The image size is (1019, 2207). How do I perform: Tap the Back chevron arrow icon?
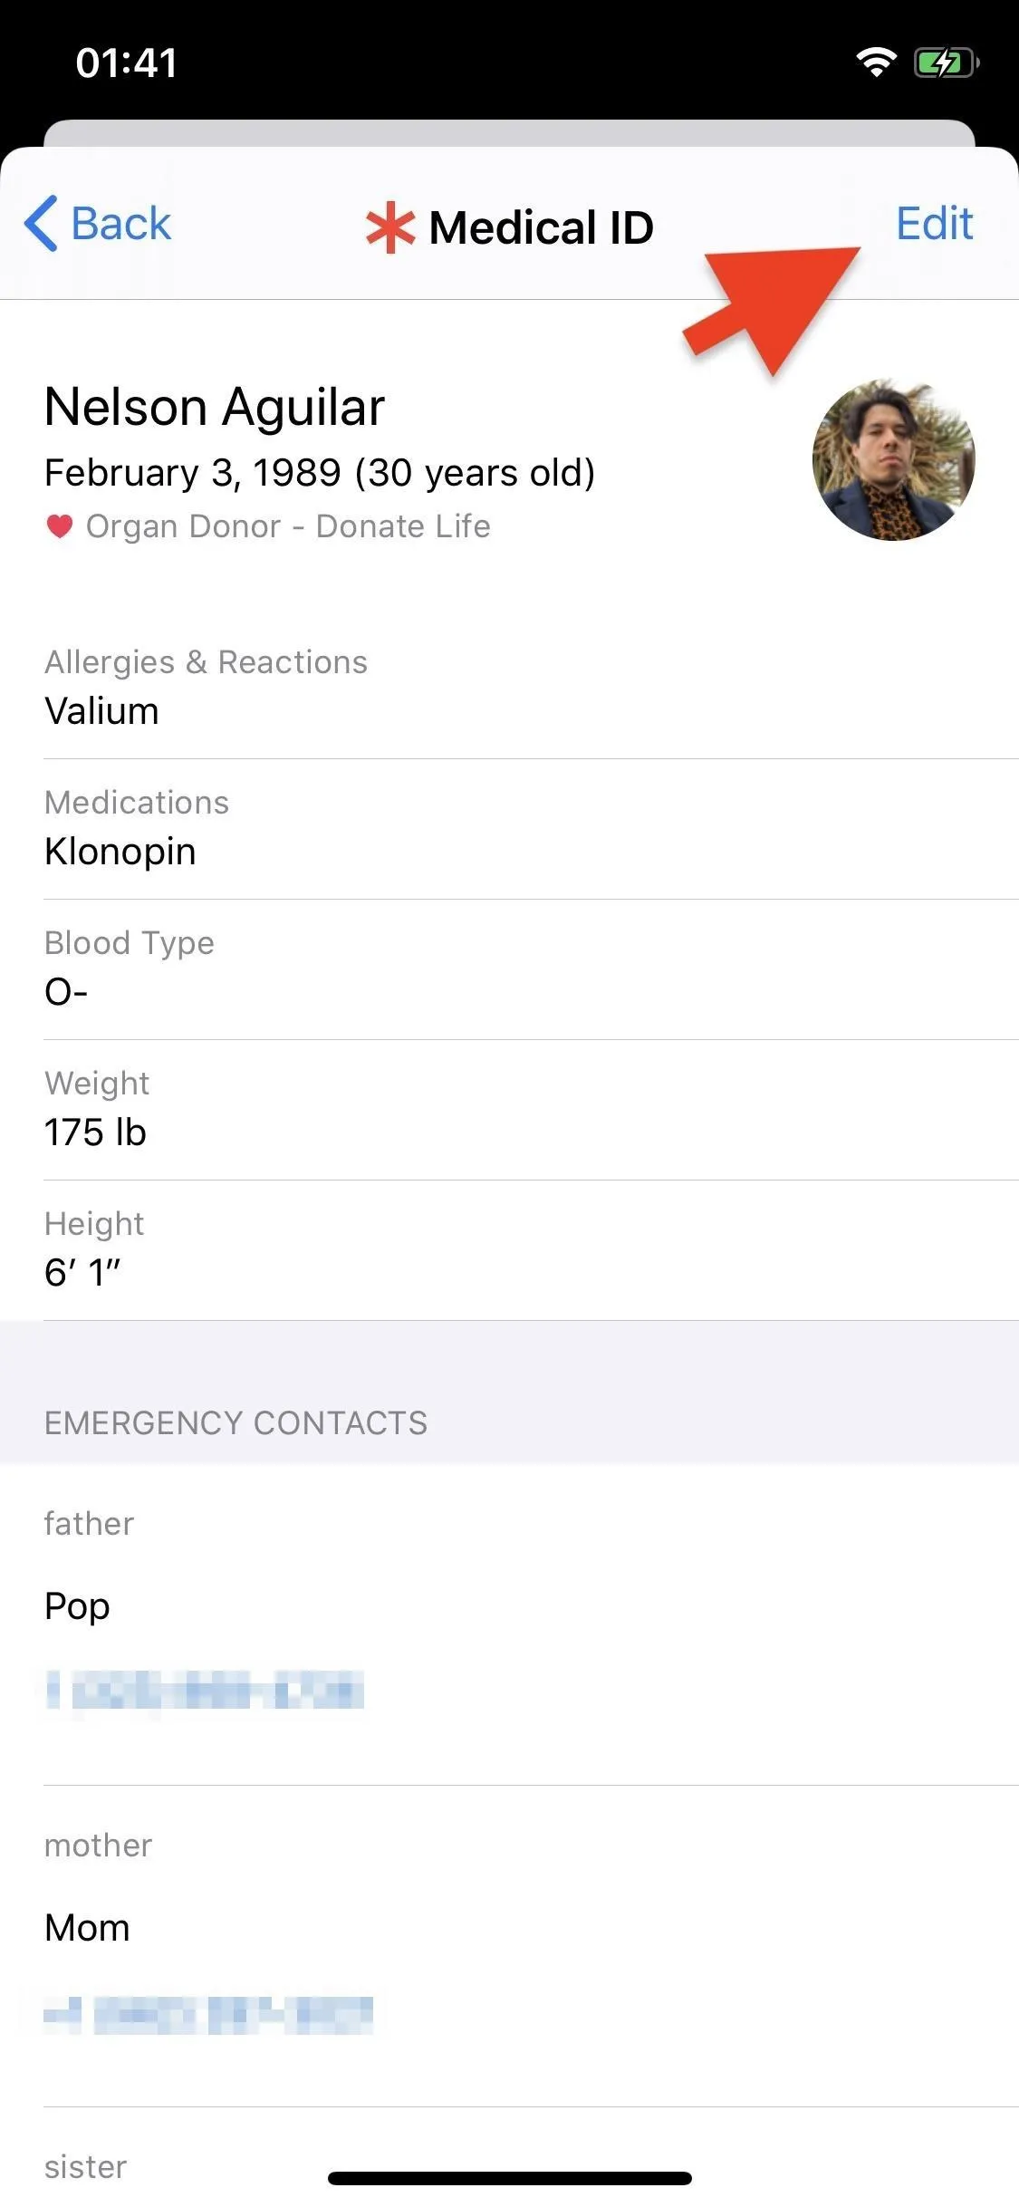click(x=41, y=223)
